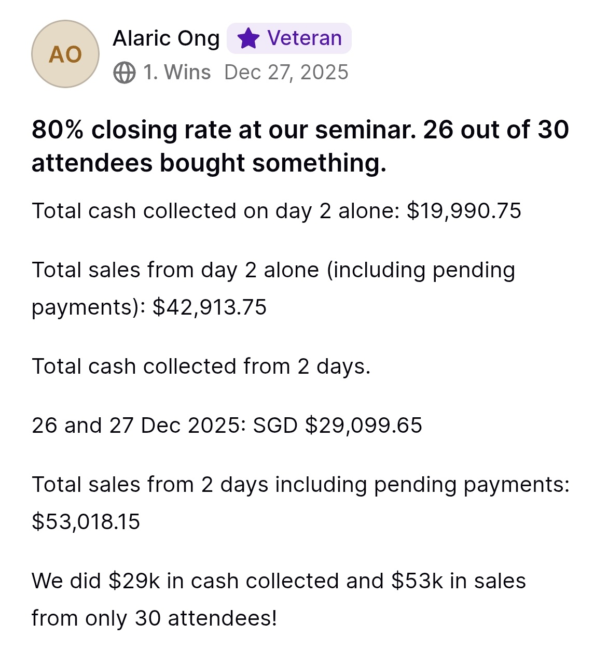Click the $19,990.75 day 2 cash amount
The image size is (608, 651).
464,211
